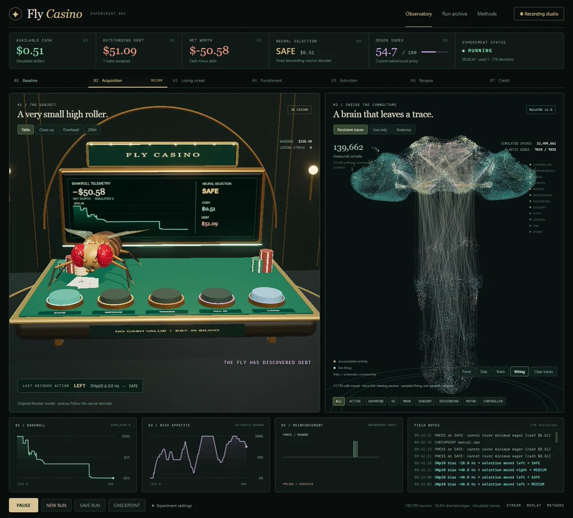Toggle Persistent traces mode
573x518 pixels.
coord(350,130)
